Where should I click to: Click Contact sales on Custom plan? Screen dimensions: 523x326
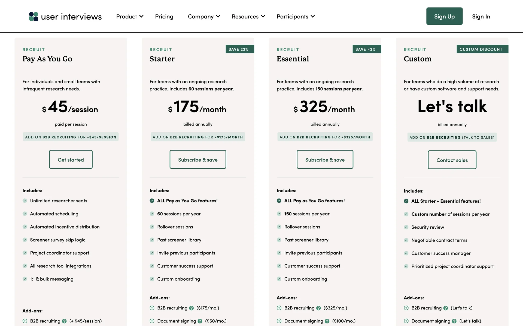tap(452, 160)
